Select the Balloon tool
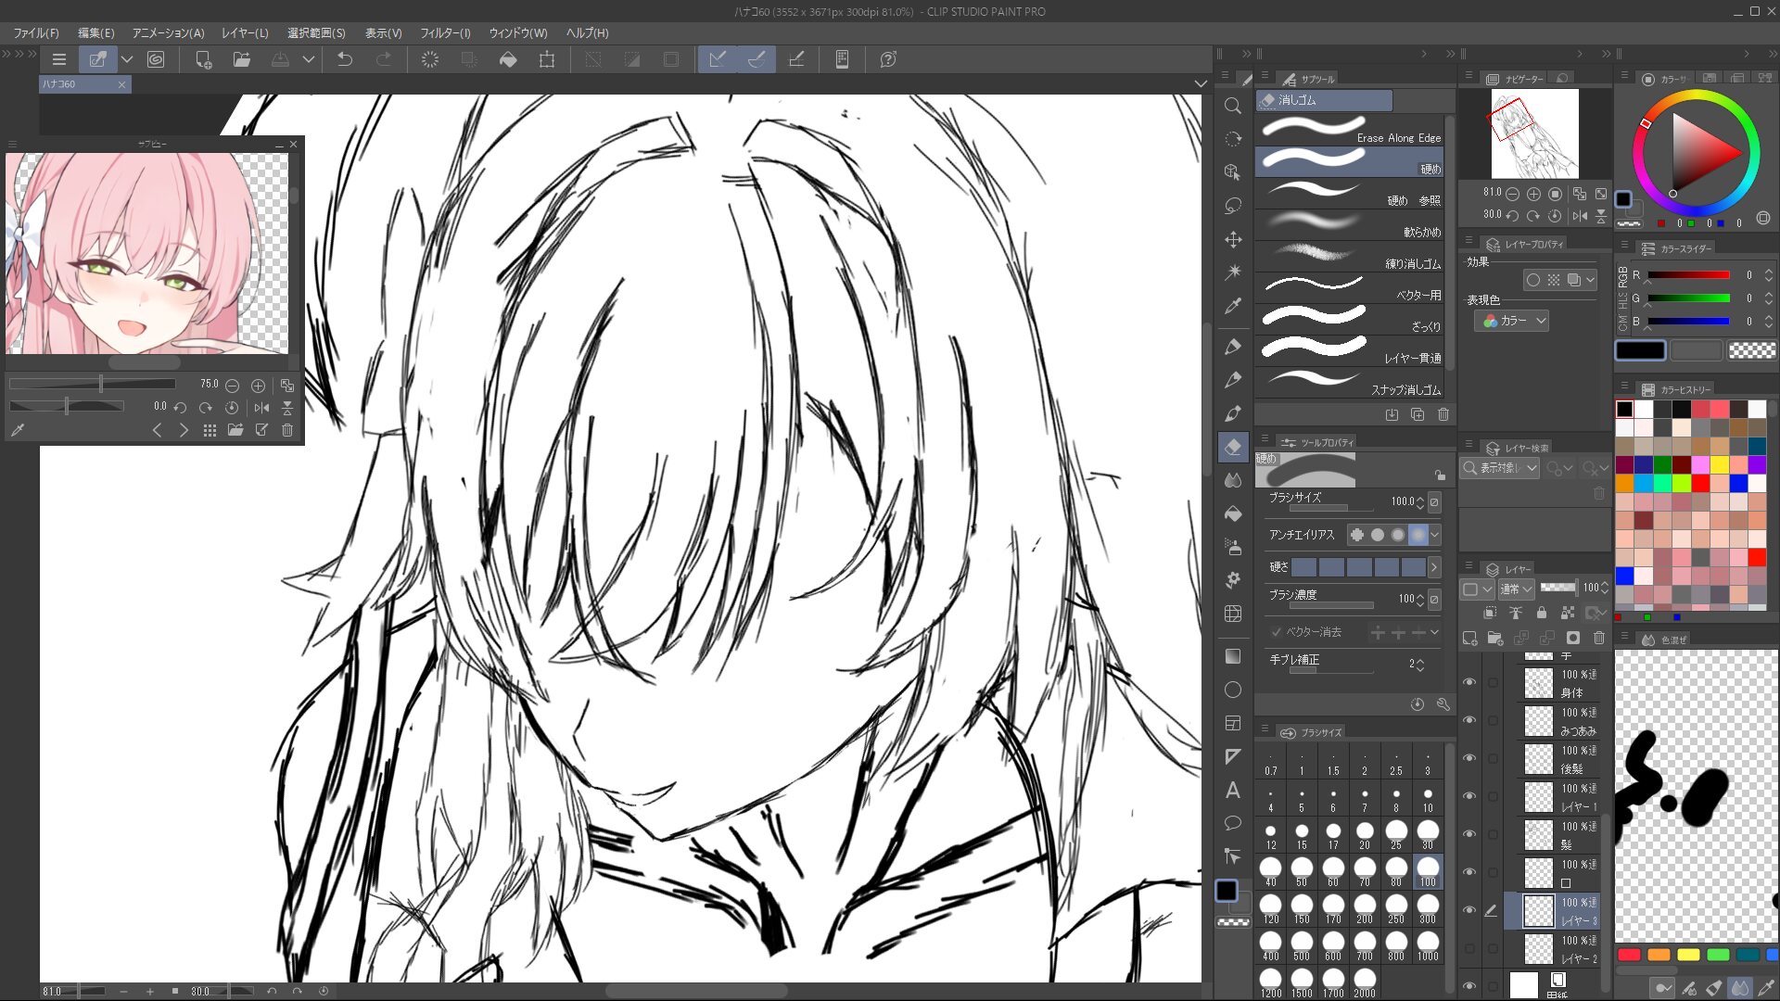1780x1001 pixels. click(x=1232, y=823)
